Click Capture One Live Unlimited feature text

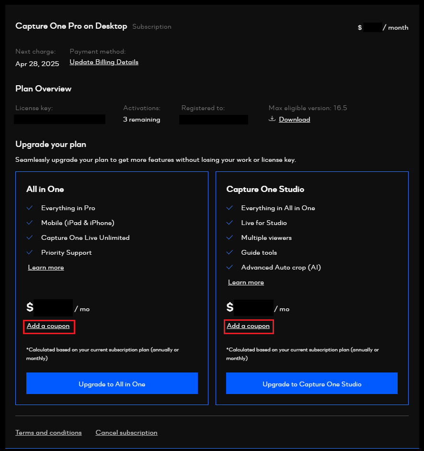pos(85,237)
